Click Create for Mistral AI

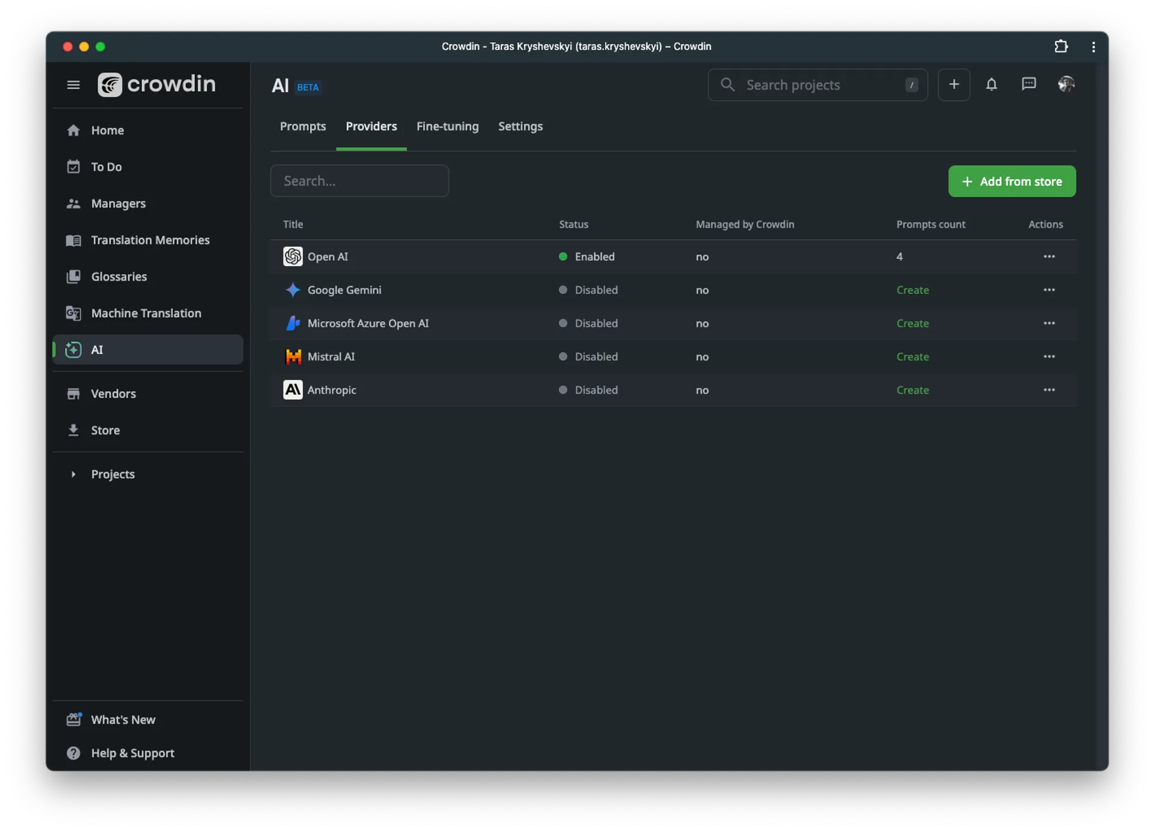[912, 357]
